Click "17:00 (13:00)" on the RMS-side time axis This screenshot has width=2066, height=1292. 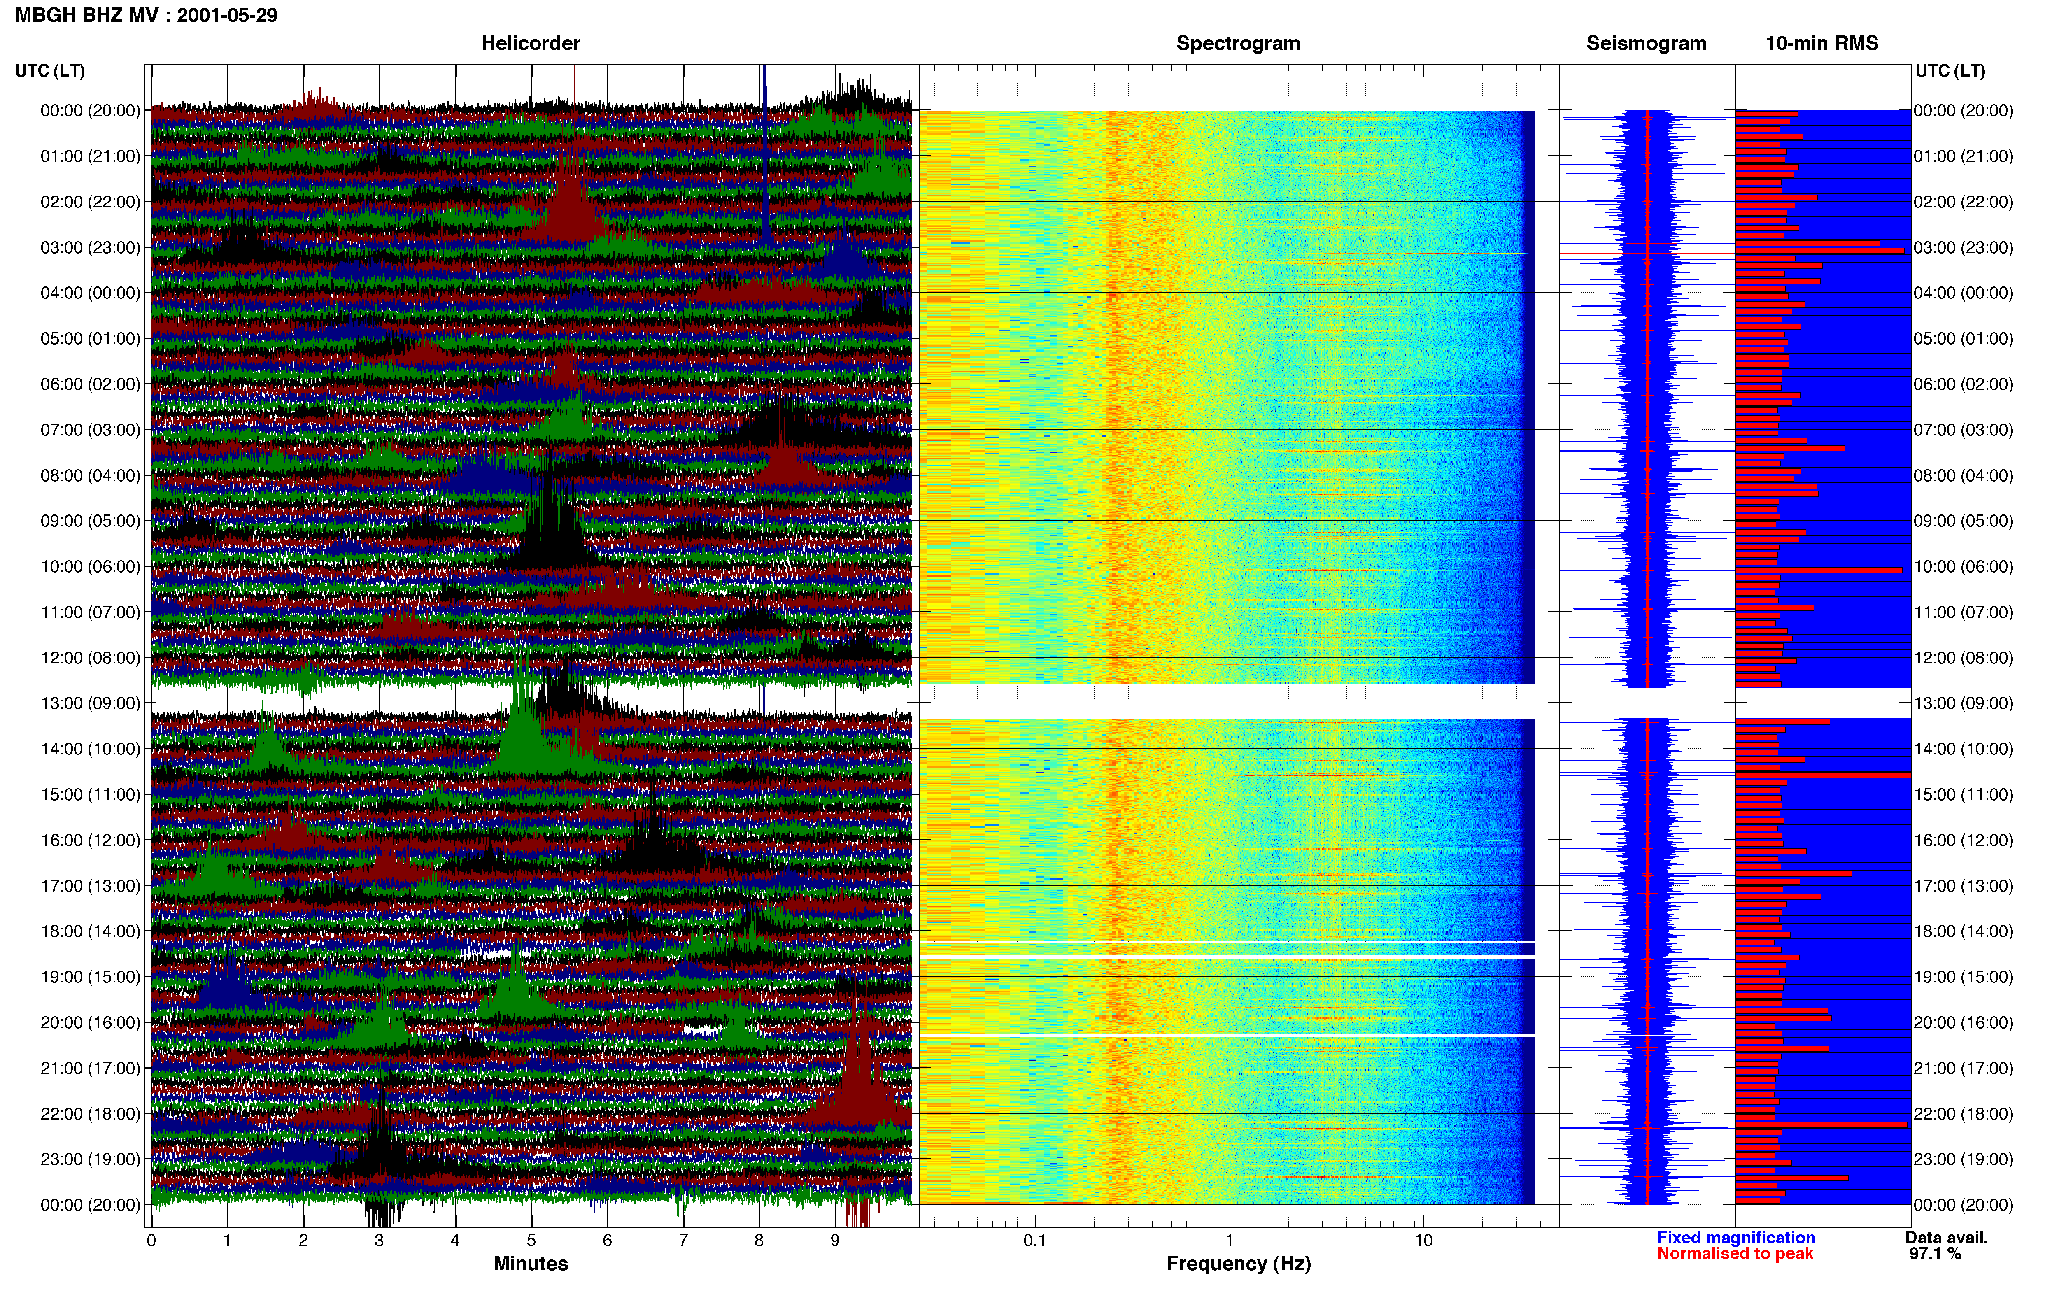tap(1964, 886)
